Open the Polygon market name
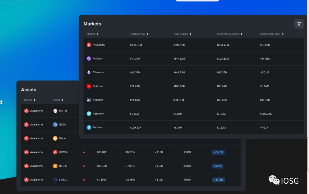Image resolution: width=309 pixels, height=194 pixels. 98,59
